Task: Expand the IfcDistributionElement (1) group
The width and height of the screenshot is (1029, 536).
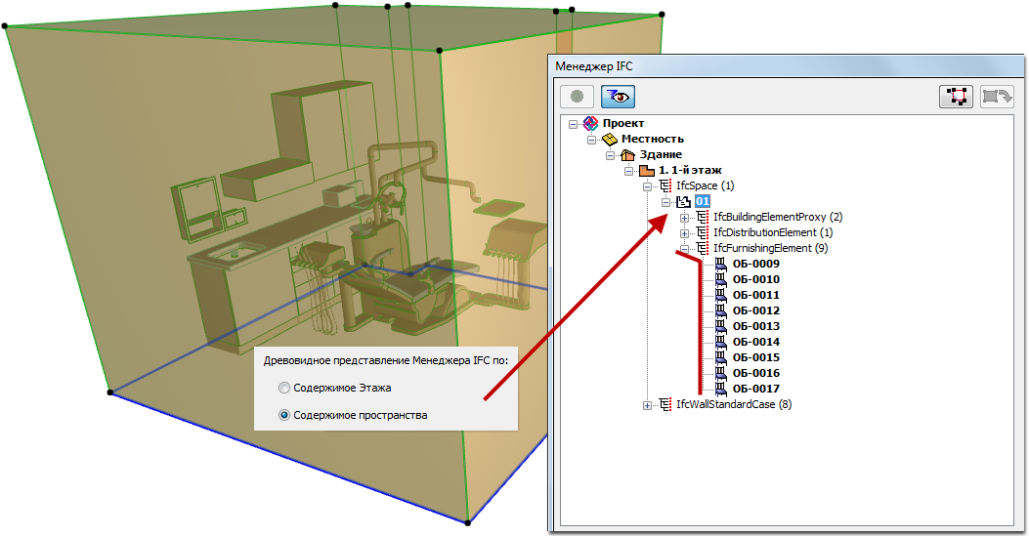Action: click(x=684, y=233)
